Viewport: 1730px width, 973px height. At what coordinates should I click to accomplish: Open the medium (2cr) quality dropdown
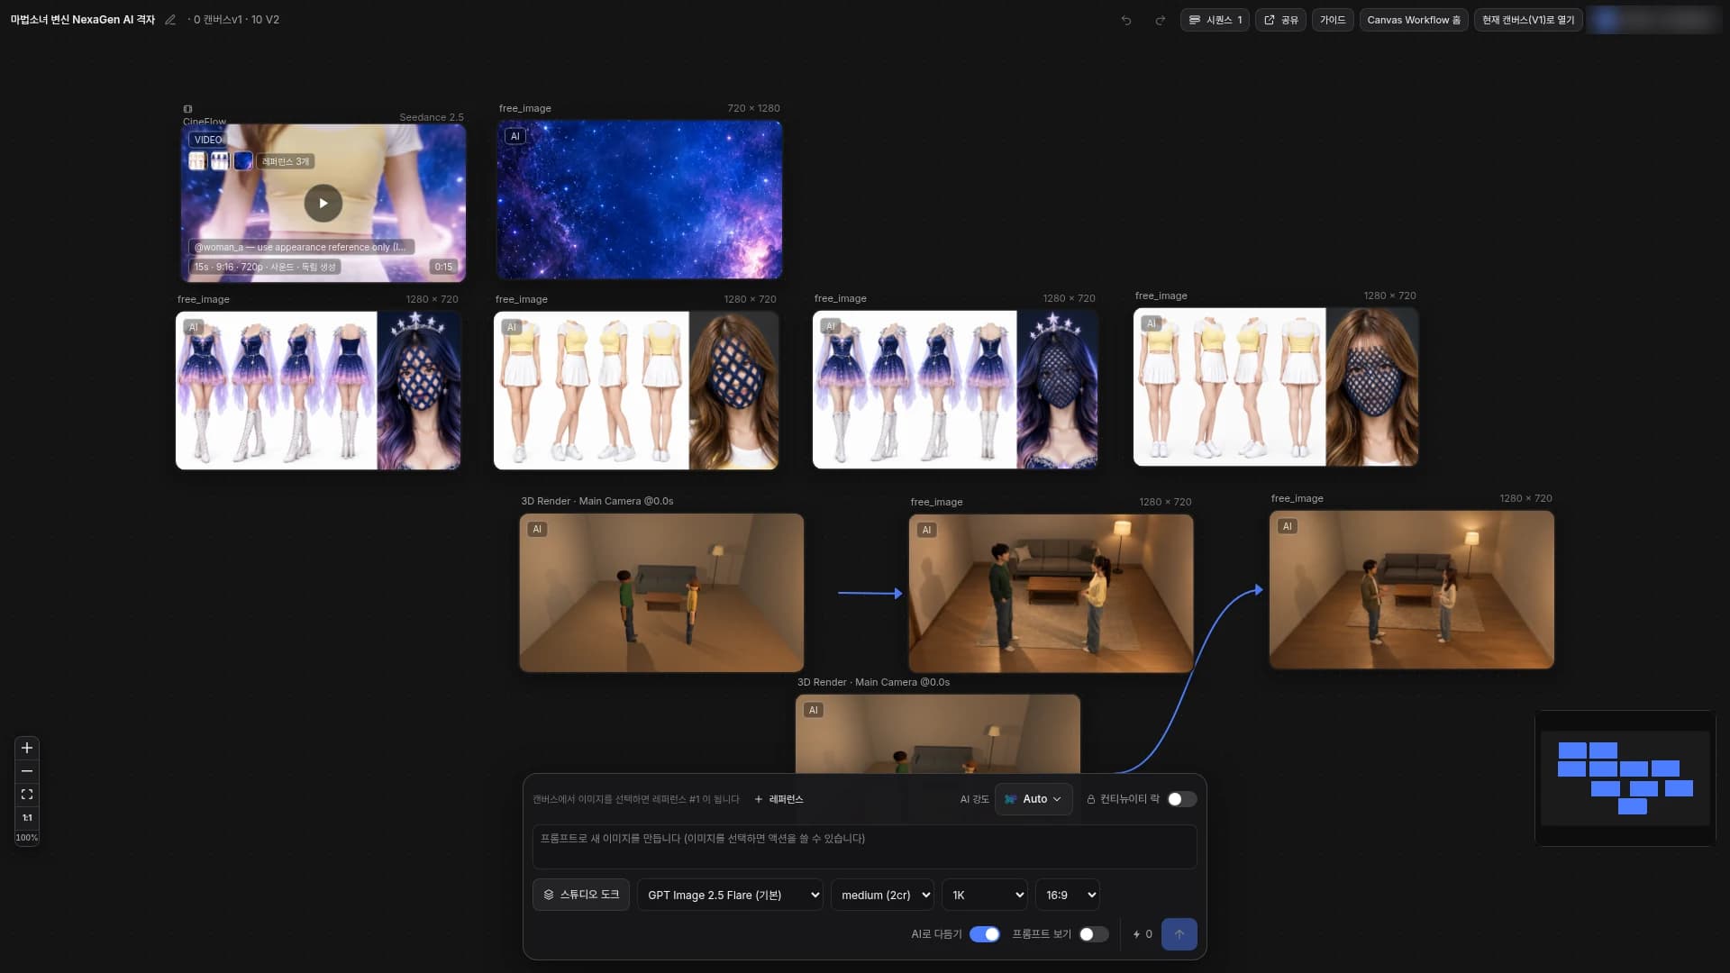882,895
